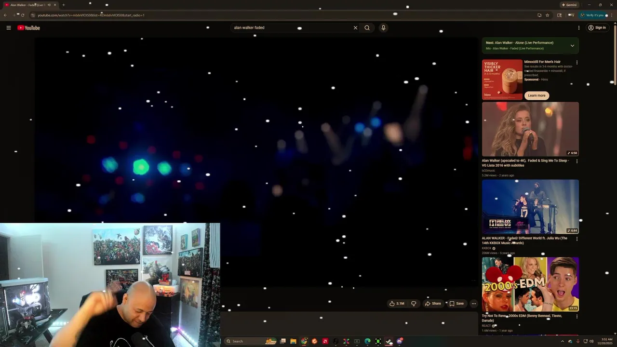Open the Minoxidil For Men's Hair ad thumbnail
The image size is (617, 347).
coord(502,80)
